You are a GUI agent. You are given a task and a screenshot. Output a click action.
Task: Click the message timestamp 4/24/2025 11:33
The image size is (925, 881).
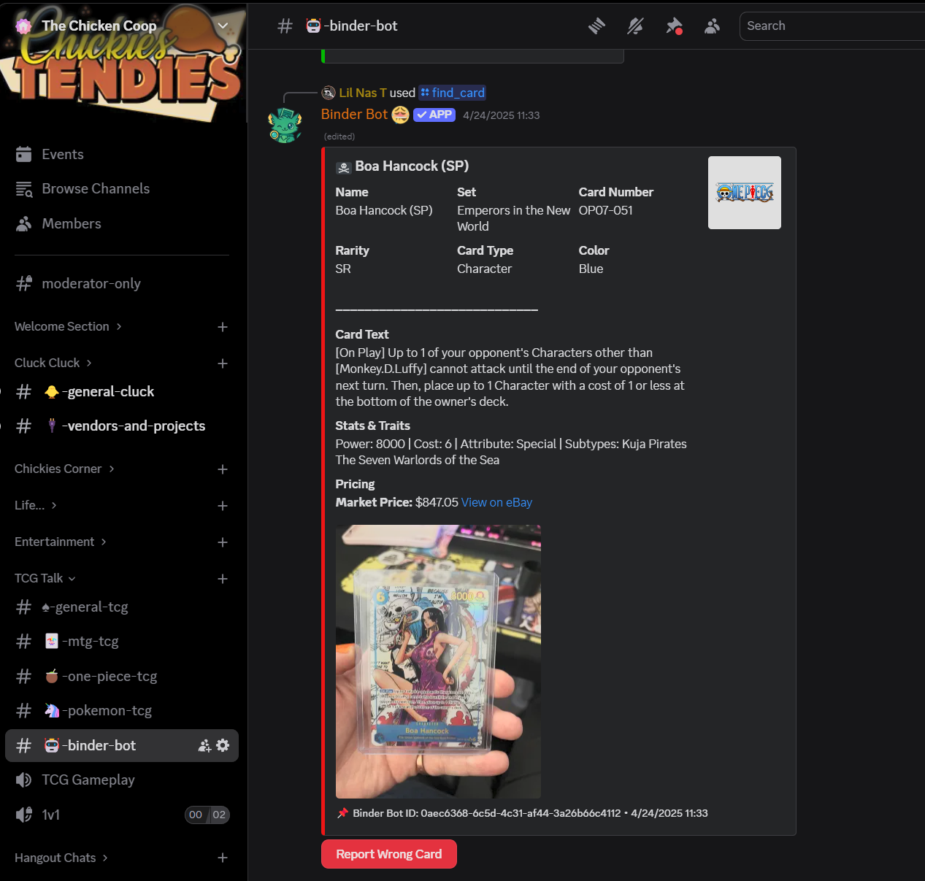[x=502, y=115]
